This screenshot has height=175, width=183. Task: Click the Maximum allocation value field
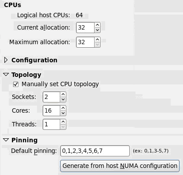[x=85, y=42]
